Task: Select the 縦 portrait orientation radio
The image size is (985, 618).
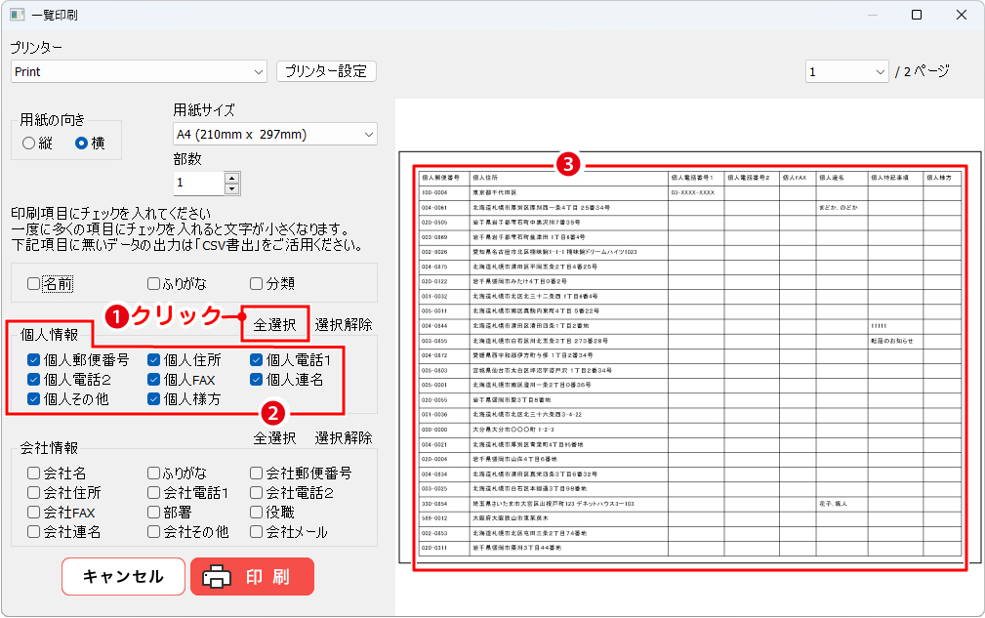Action: tap(28, 144)
